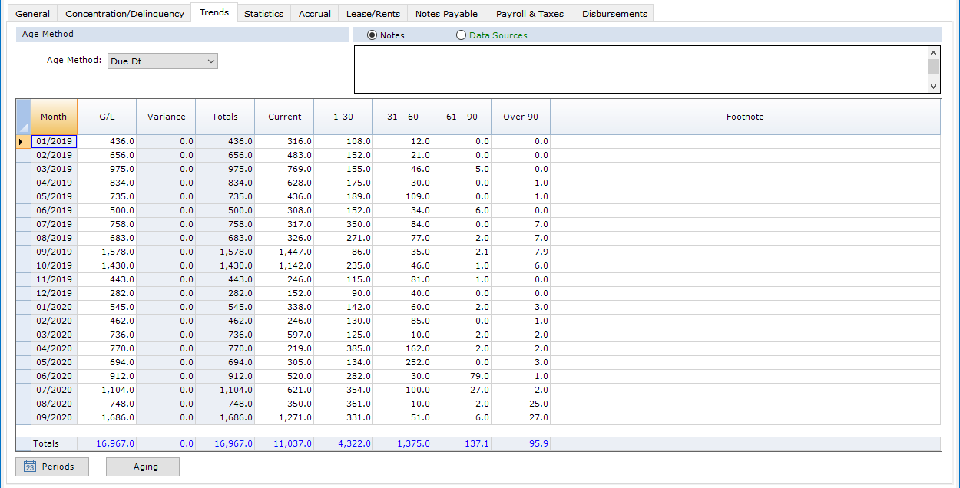The width and height of the screenshot is (960, 488).
Task: Select the Notes radio button
Action: click(372, 35)
